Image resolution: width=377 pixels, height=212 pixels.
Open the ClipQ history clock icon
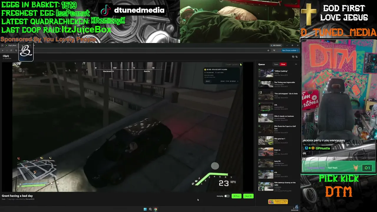point(293,57)
